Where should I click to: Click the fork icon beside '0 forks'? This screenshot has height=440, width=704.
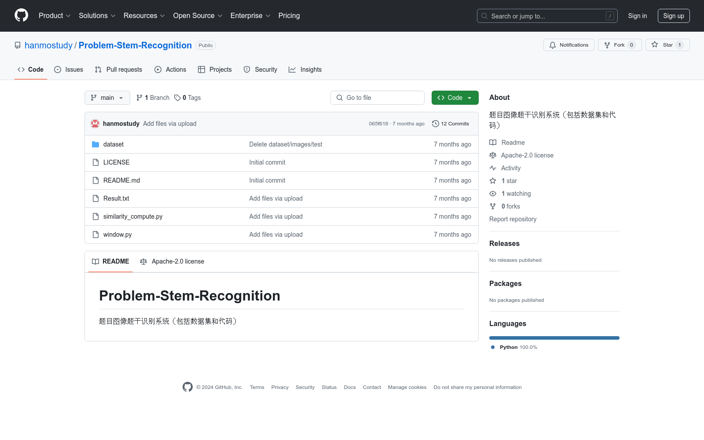pos(493,206)
